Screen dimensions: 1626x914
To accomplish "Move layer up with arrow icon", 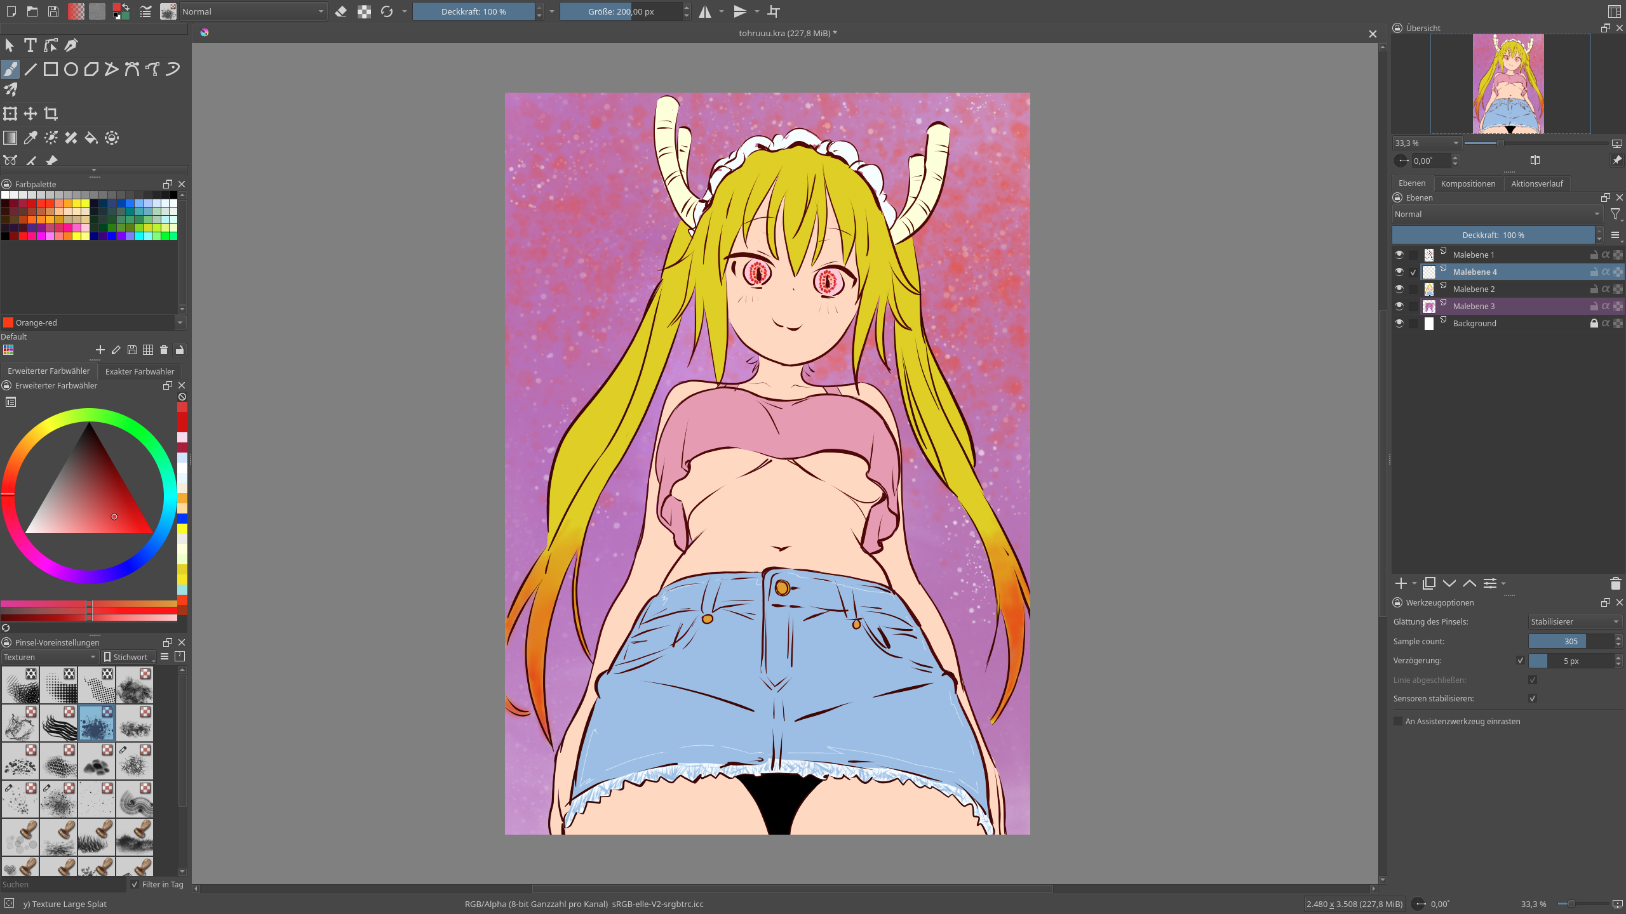I will [1470, 583].
